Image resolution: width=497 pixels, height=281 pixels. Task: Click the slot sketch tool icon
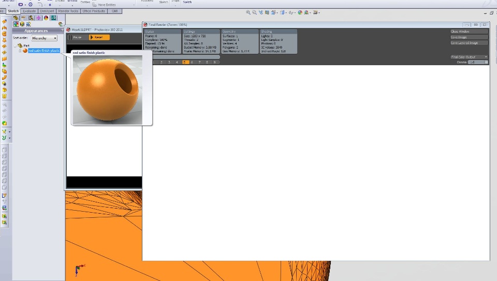point(21,5)
